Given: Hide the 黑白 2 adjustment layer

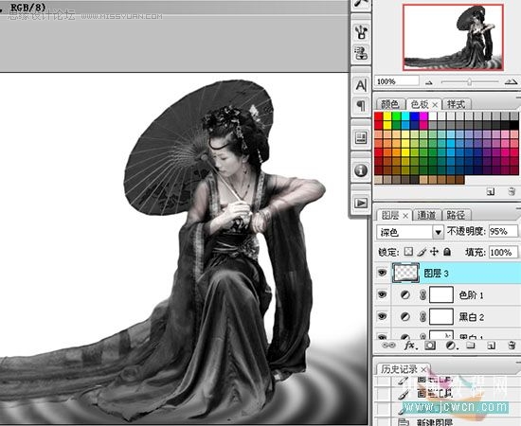Looking at the screenshot, I should click(382, 316).
